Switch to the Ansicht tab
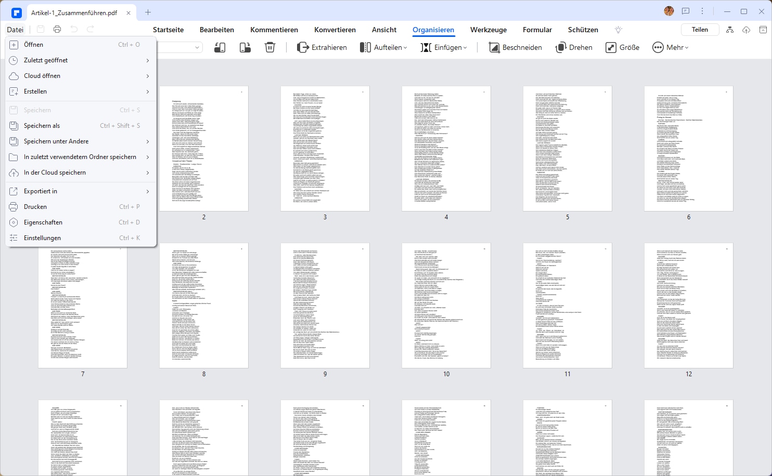 (384, 30)
